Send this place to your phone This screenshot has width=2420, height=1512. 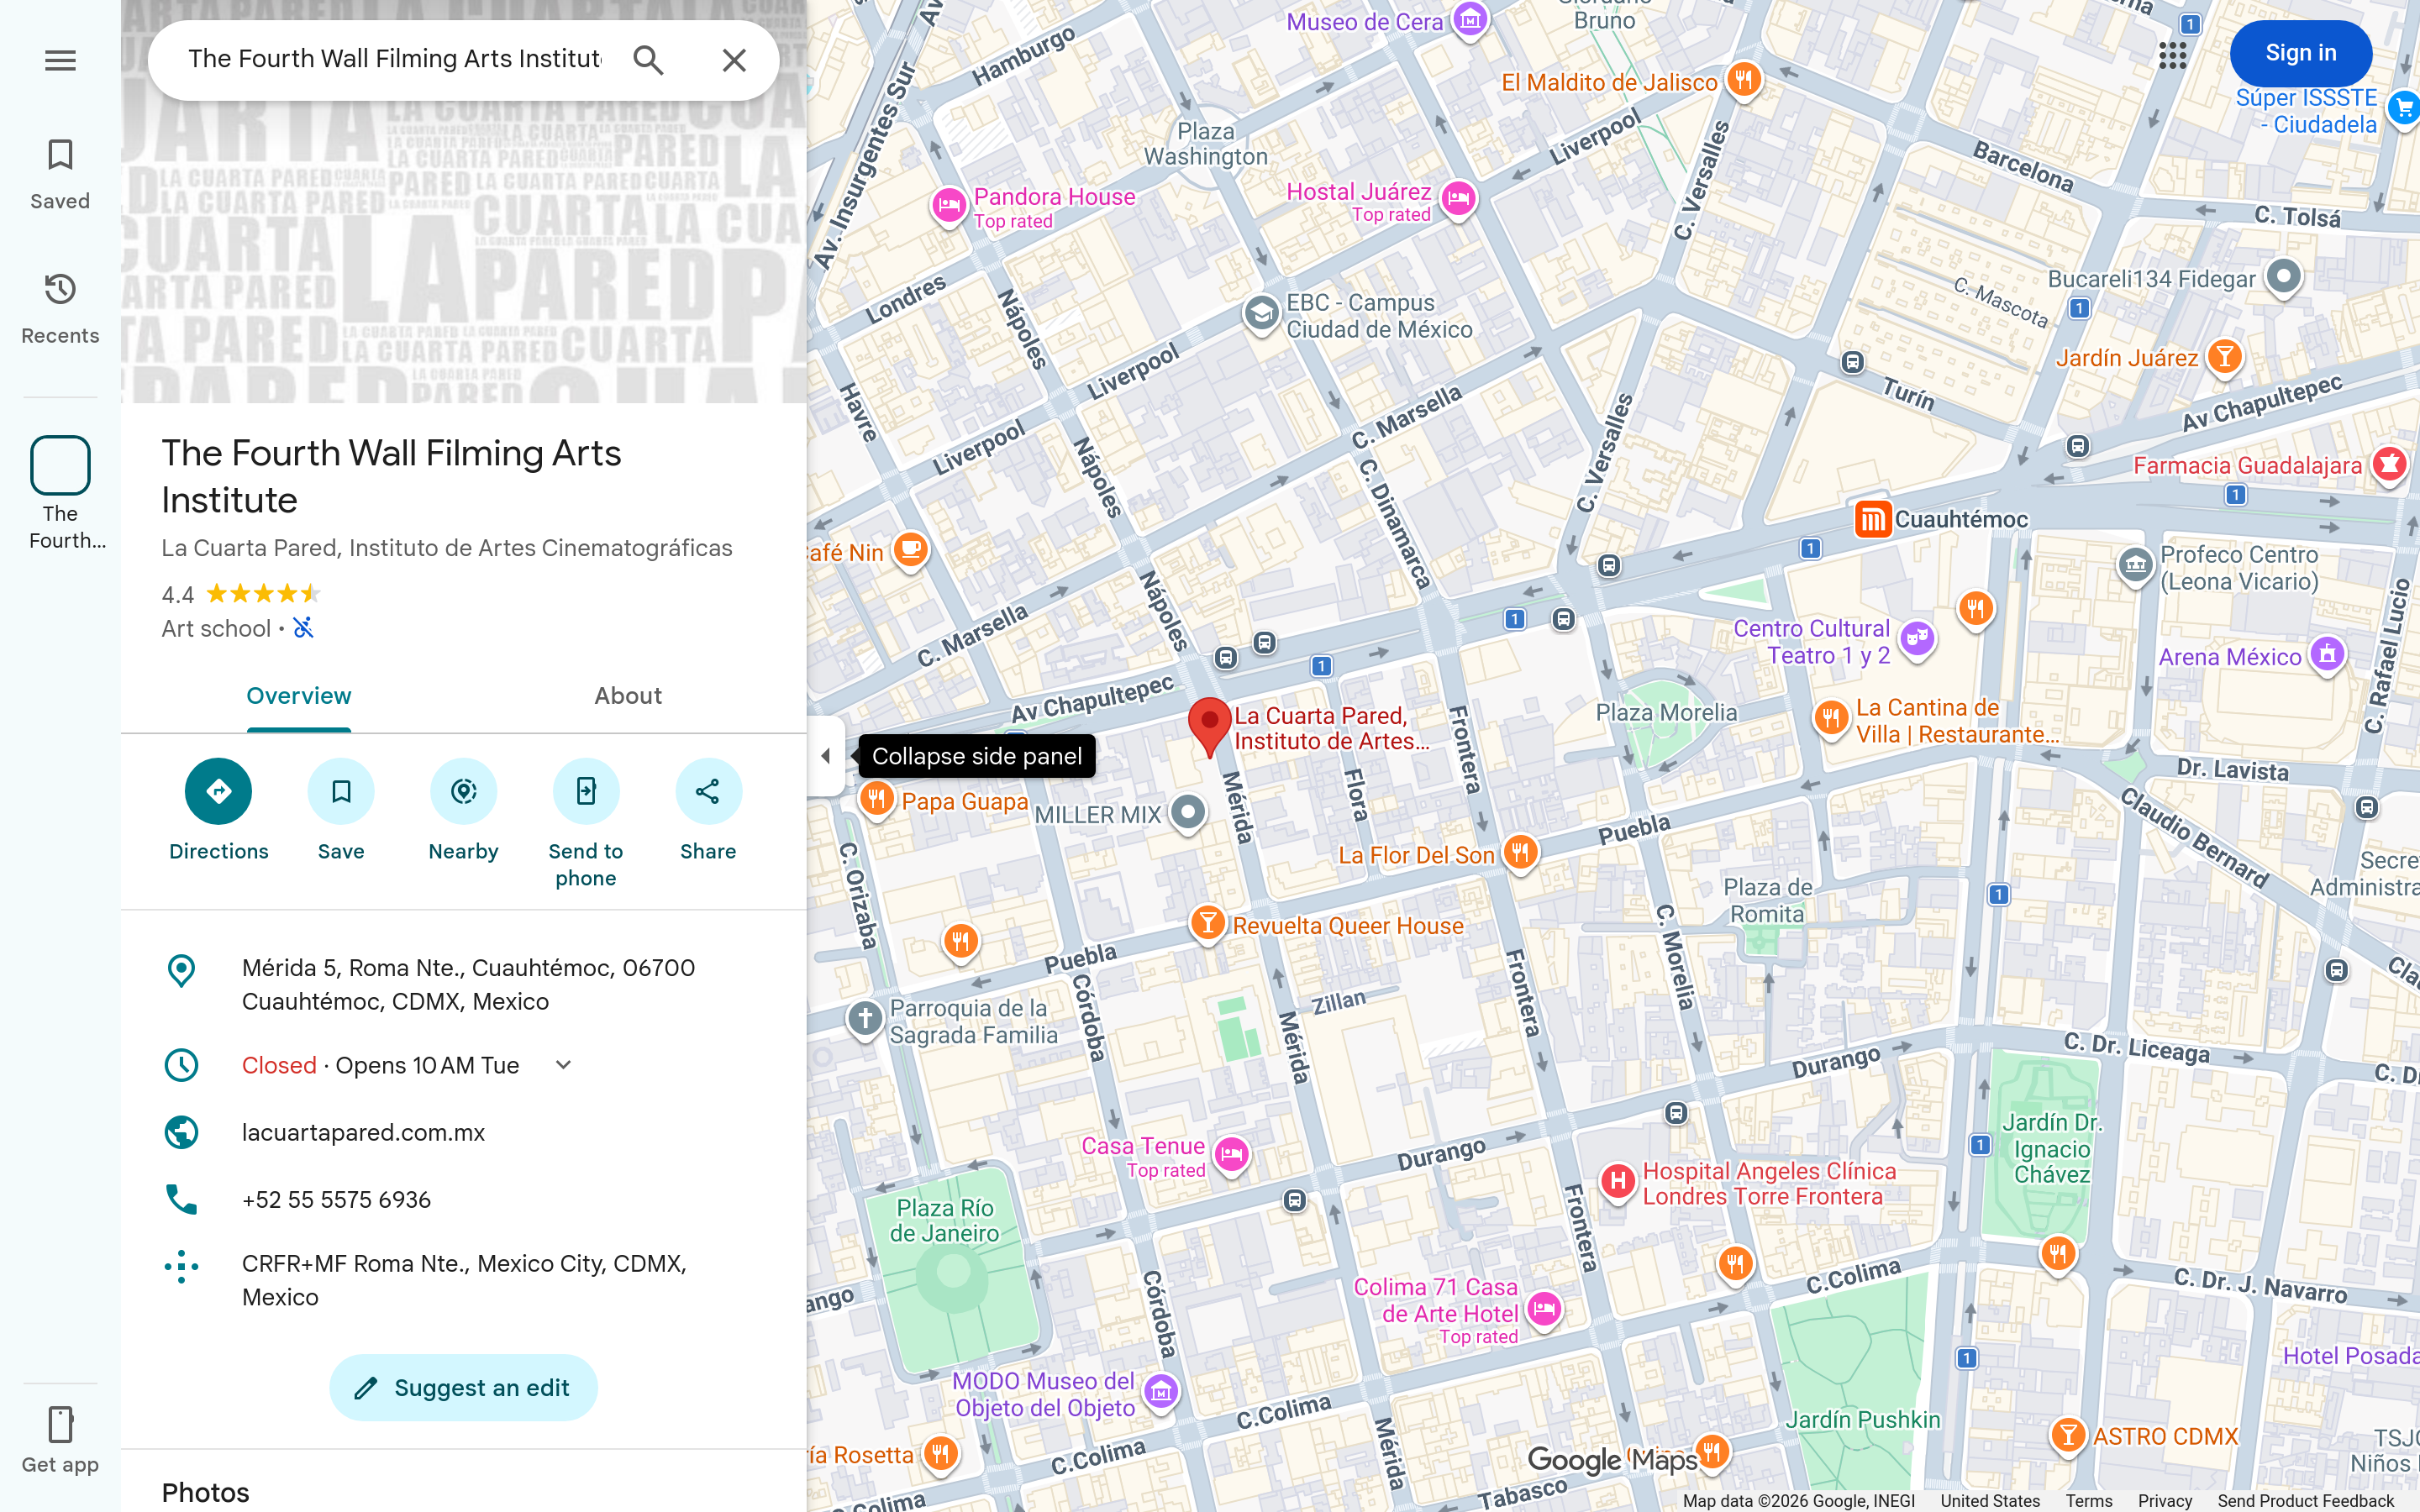point(586,824)
